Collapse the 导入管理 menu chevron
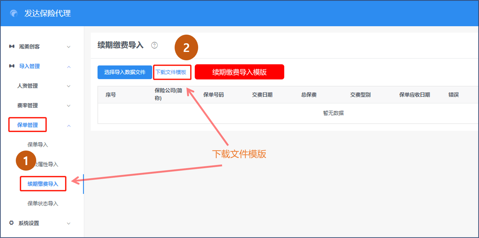 (x=69, y=66)
